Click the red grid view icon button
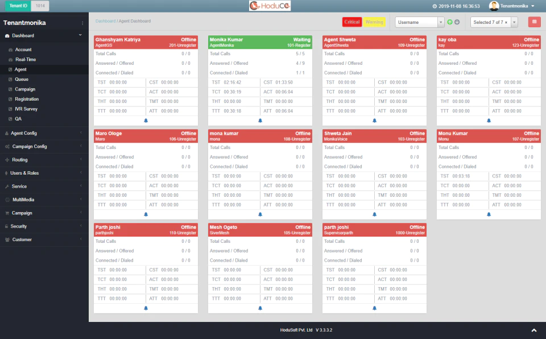The image size is (546, 339). coord(534,22)
